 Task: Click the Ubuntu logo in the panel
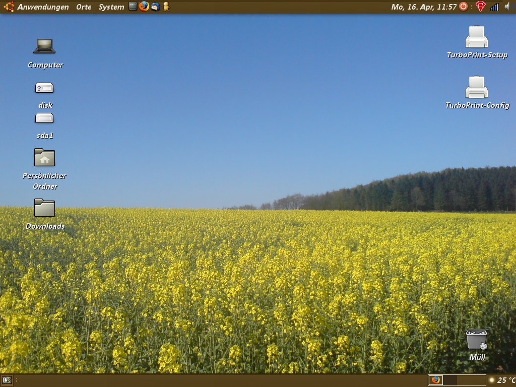(9, 7)
